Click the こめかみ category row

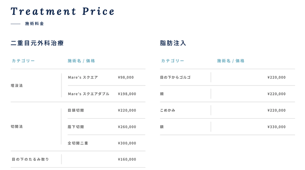[227, 110]
